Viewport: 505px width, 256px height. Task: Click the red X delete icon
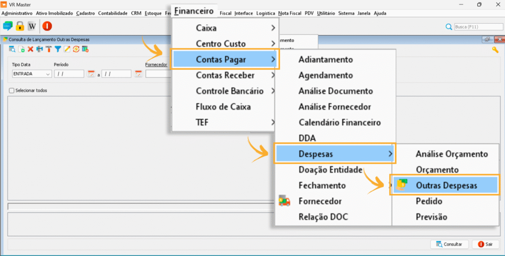[x=30, y=49]
